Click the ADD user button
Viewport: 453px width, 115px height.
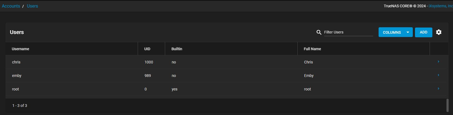(x=423, y=32)
